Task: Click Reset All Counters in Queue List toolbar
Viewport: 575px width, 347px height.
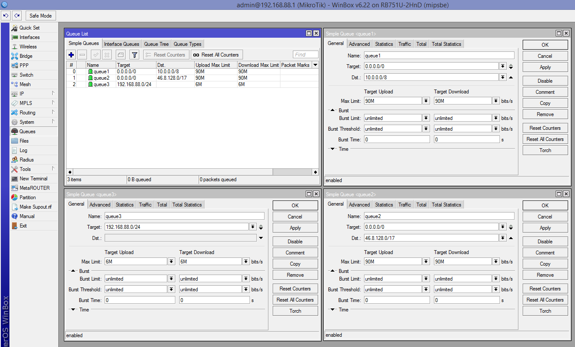Action: 216,55
